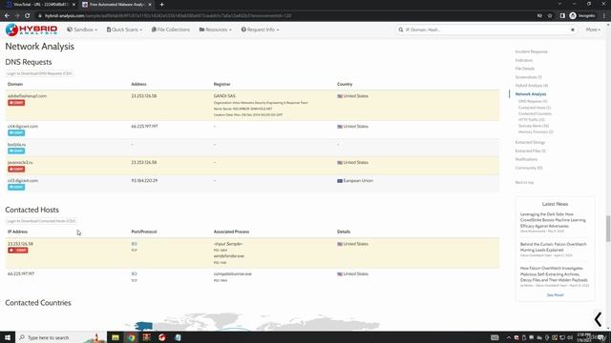This screenshot has height=343, width=611.
Task: Open the Sandbox dropdown menu
Action: coord(82,30)
